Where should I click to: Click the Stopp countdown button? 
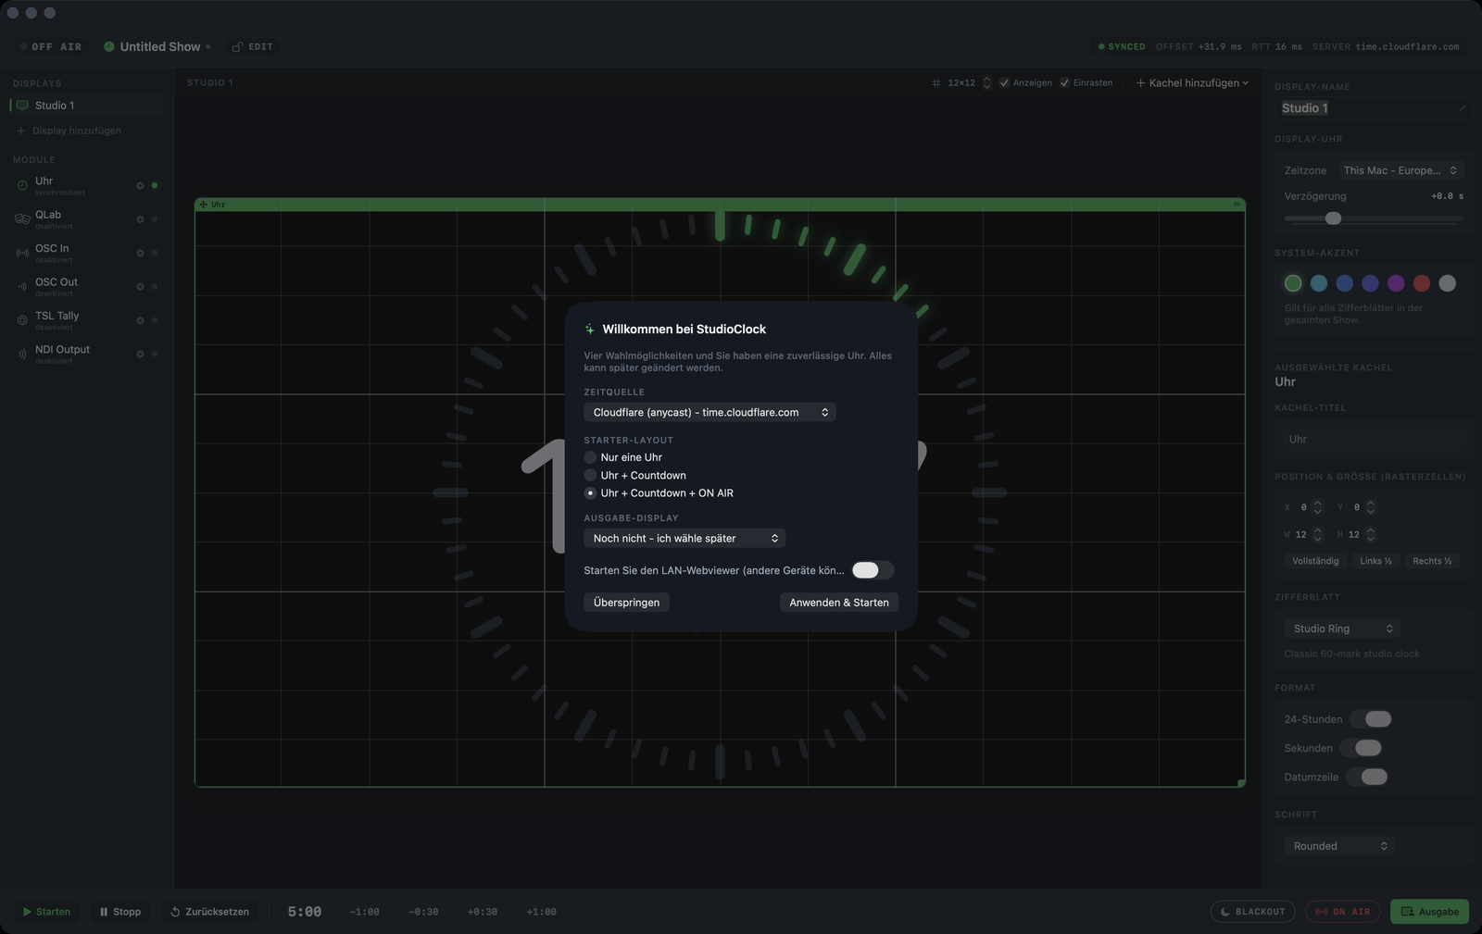(120, 912)
